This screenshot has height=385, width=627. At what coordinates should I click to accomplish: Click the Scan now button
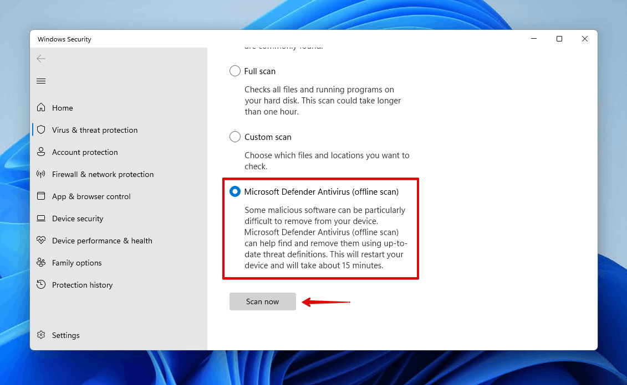pyautogui.click(x=262, y=301)
